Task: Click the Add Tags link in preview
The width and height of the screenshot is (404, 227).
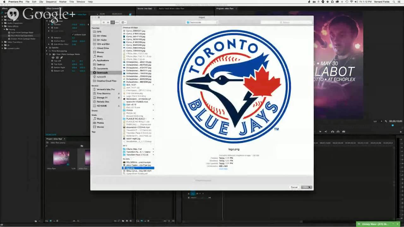Action: (223, 169)
